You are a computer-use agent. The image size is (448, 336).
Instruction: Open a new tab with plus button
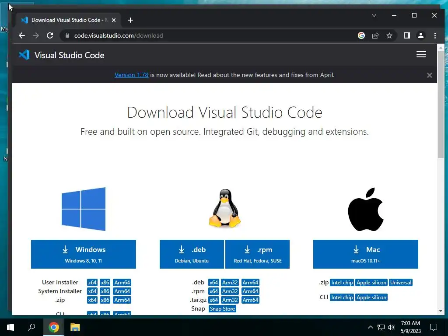(x=130, y=20)
